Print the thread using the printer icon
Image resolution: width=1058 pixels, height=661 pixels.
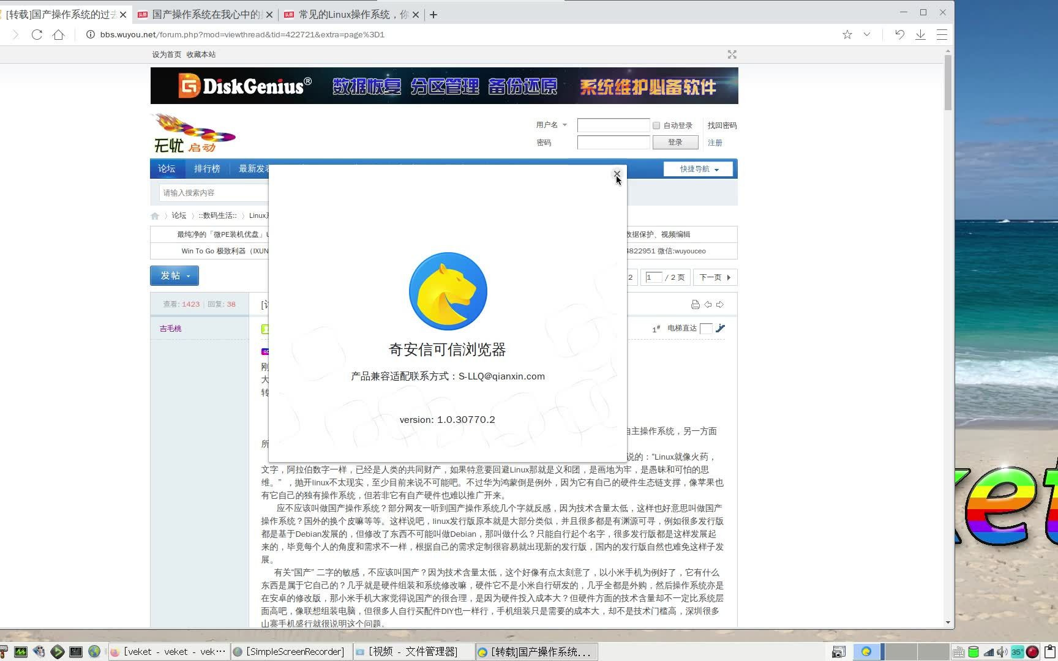(x=695, y=304)
